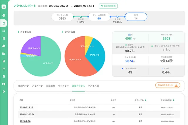Open the dashboard gauge icon in the sidebar
188x125 pixels.
4,16
